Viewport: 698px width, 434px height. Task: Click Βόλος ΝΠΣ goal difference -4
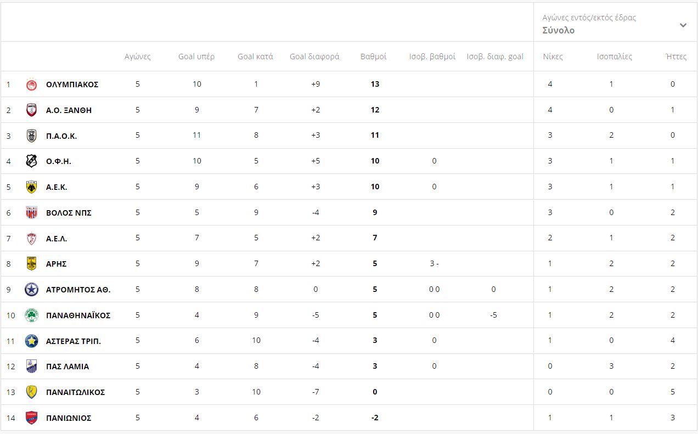(315, 213)
